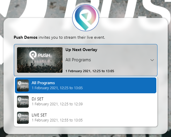Click the PUSH logo inside event image
This screenshot has height=137, width=171.
(40, 55)
